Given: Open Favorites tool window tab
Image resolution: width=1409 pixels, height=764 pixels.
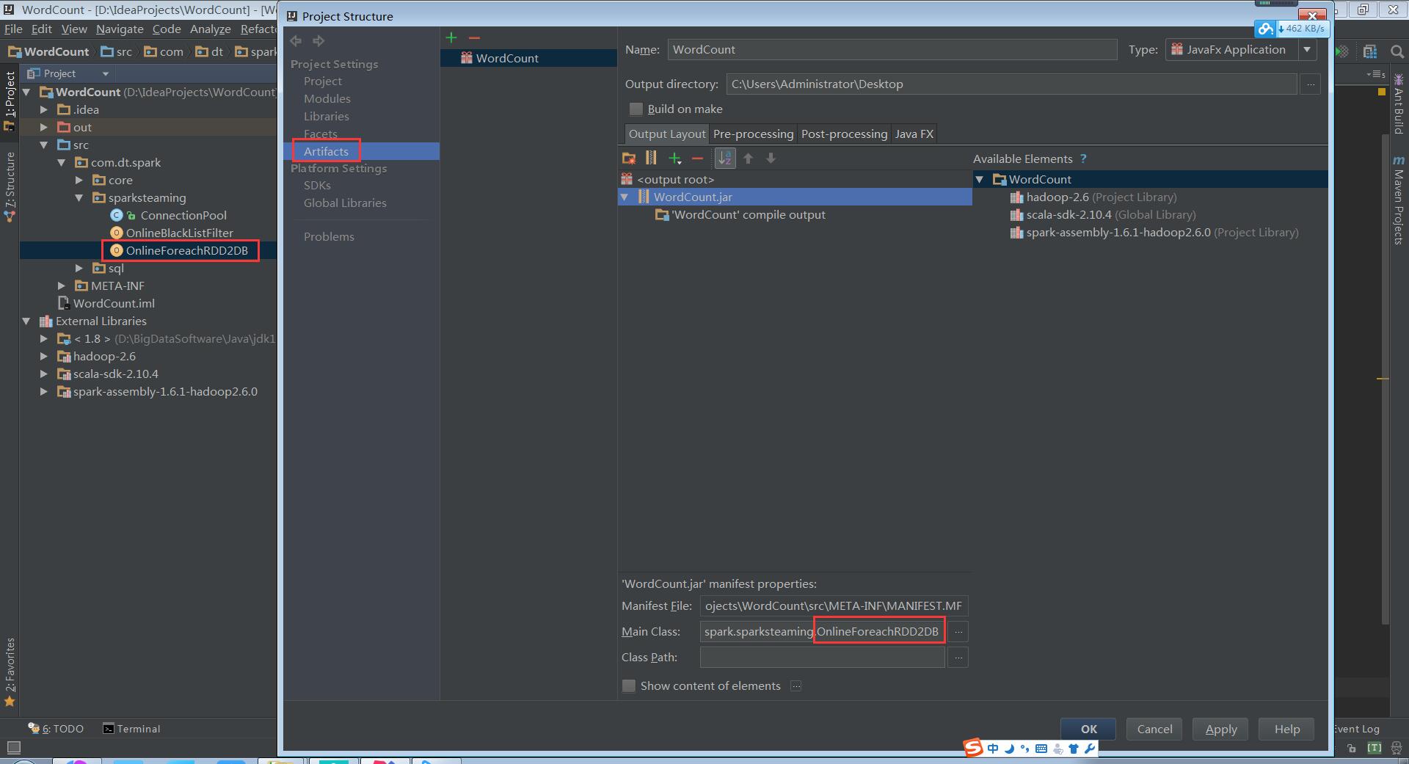Looking at the screenshot, I should point(10,672).
